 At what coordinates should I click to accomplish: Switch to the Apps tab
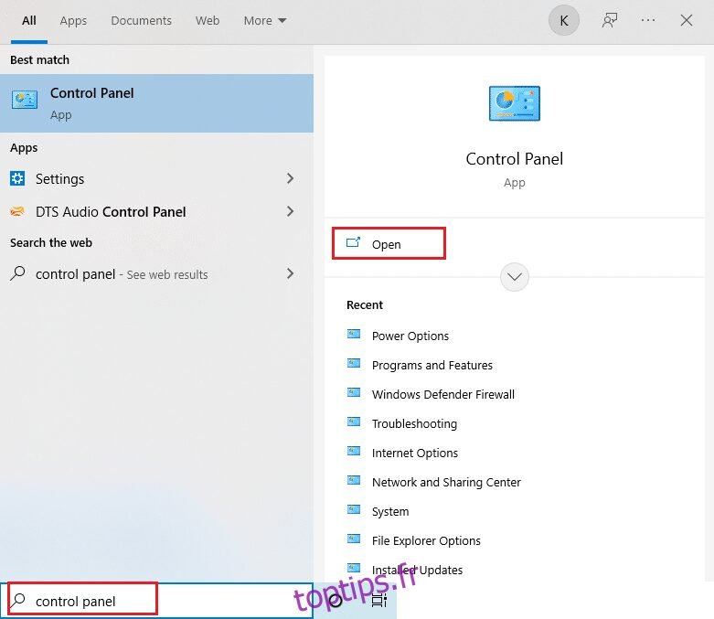click(x=73, y=20)
